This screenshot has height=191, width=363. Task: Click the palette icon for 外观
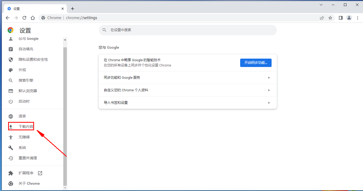tap(11, 70)
